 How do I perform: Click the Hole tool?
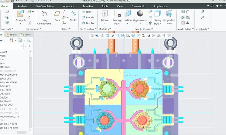(87, 12)
